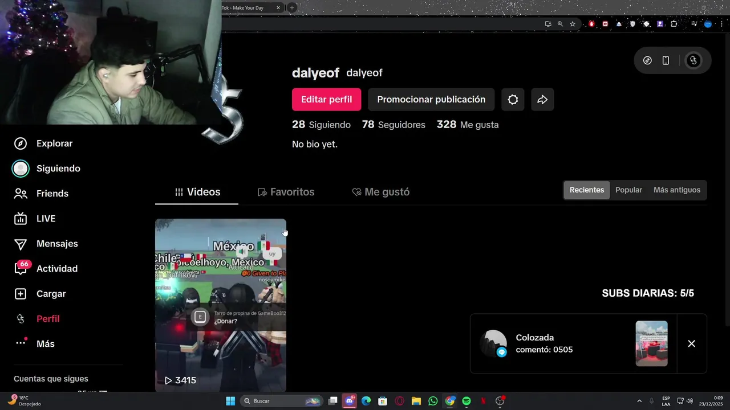Open Microsoft Edge from taskbar

click(366, 401)
